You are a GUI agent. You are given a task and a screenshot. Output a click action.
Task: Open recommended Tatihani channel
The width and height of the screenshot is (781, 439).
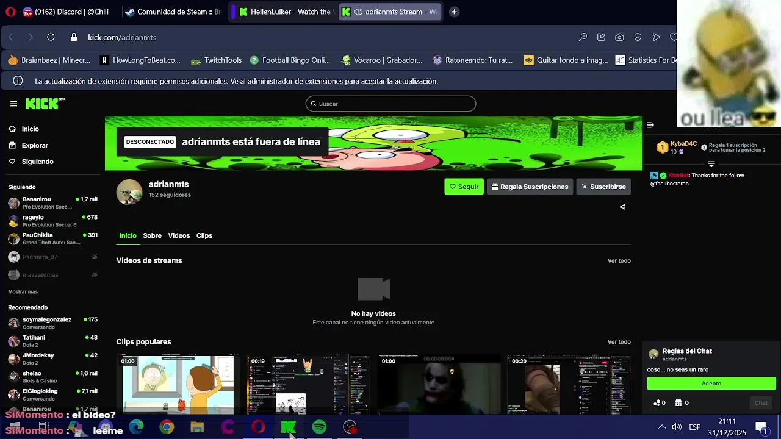click(52, 341)
